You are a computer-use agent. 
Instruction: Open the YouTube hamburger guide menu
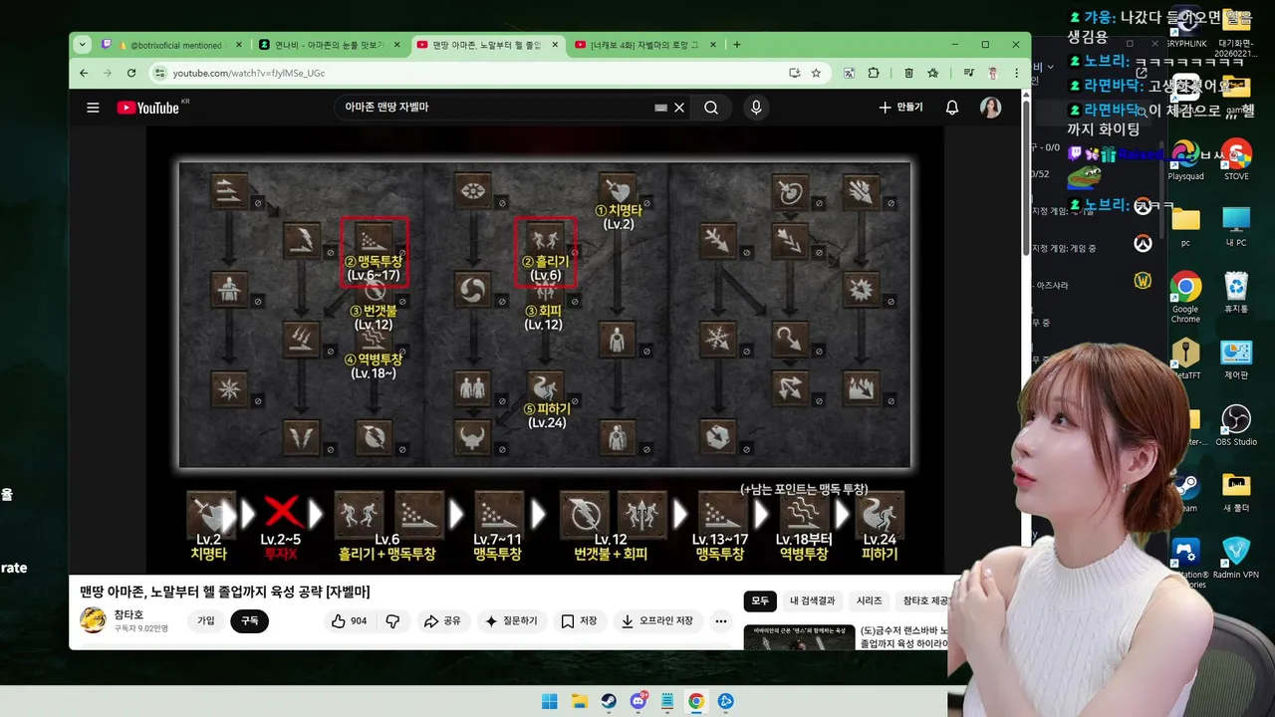point(93,108)
